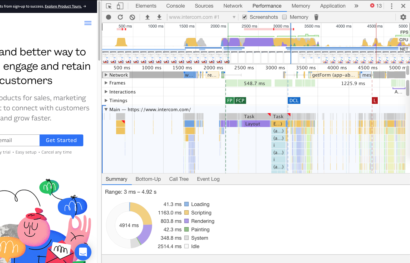
Task: Open the Intercom chat launcher
Action: 83,252
